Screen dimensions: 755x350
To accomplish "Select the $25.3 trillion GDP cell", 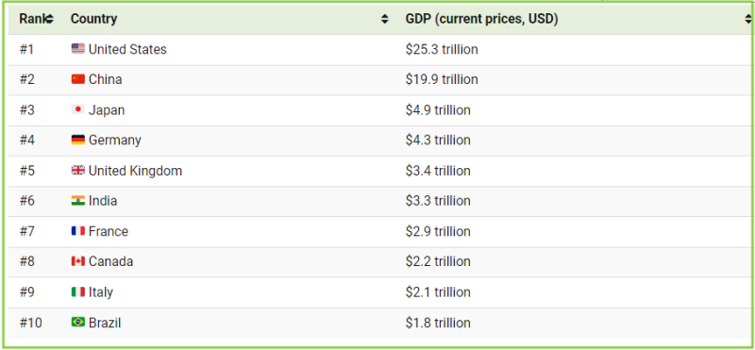I will [442, 49].
